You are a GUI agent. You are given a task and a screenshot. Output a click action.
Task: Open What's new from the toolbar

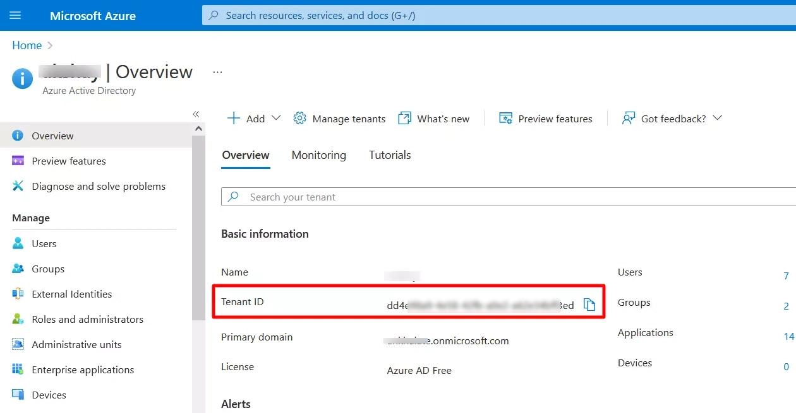434,119
